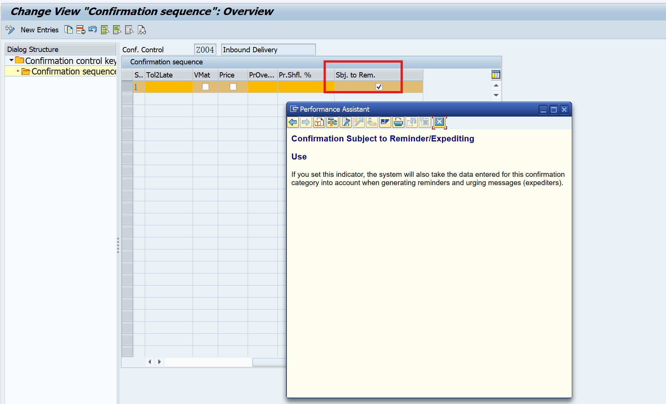Click the Select All icon
The image size is (666, 404).
(105, 30)
